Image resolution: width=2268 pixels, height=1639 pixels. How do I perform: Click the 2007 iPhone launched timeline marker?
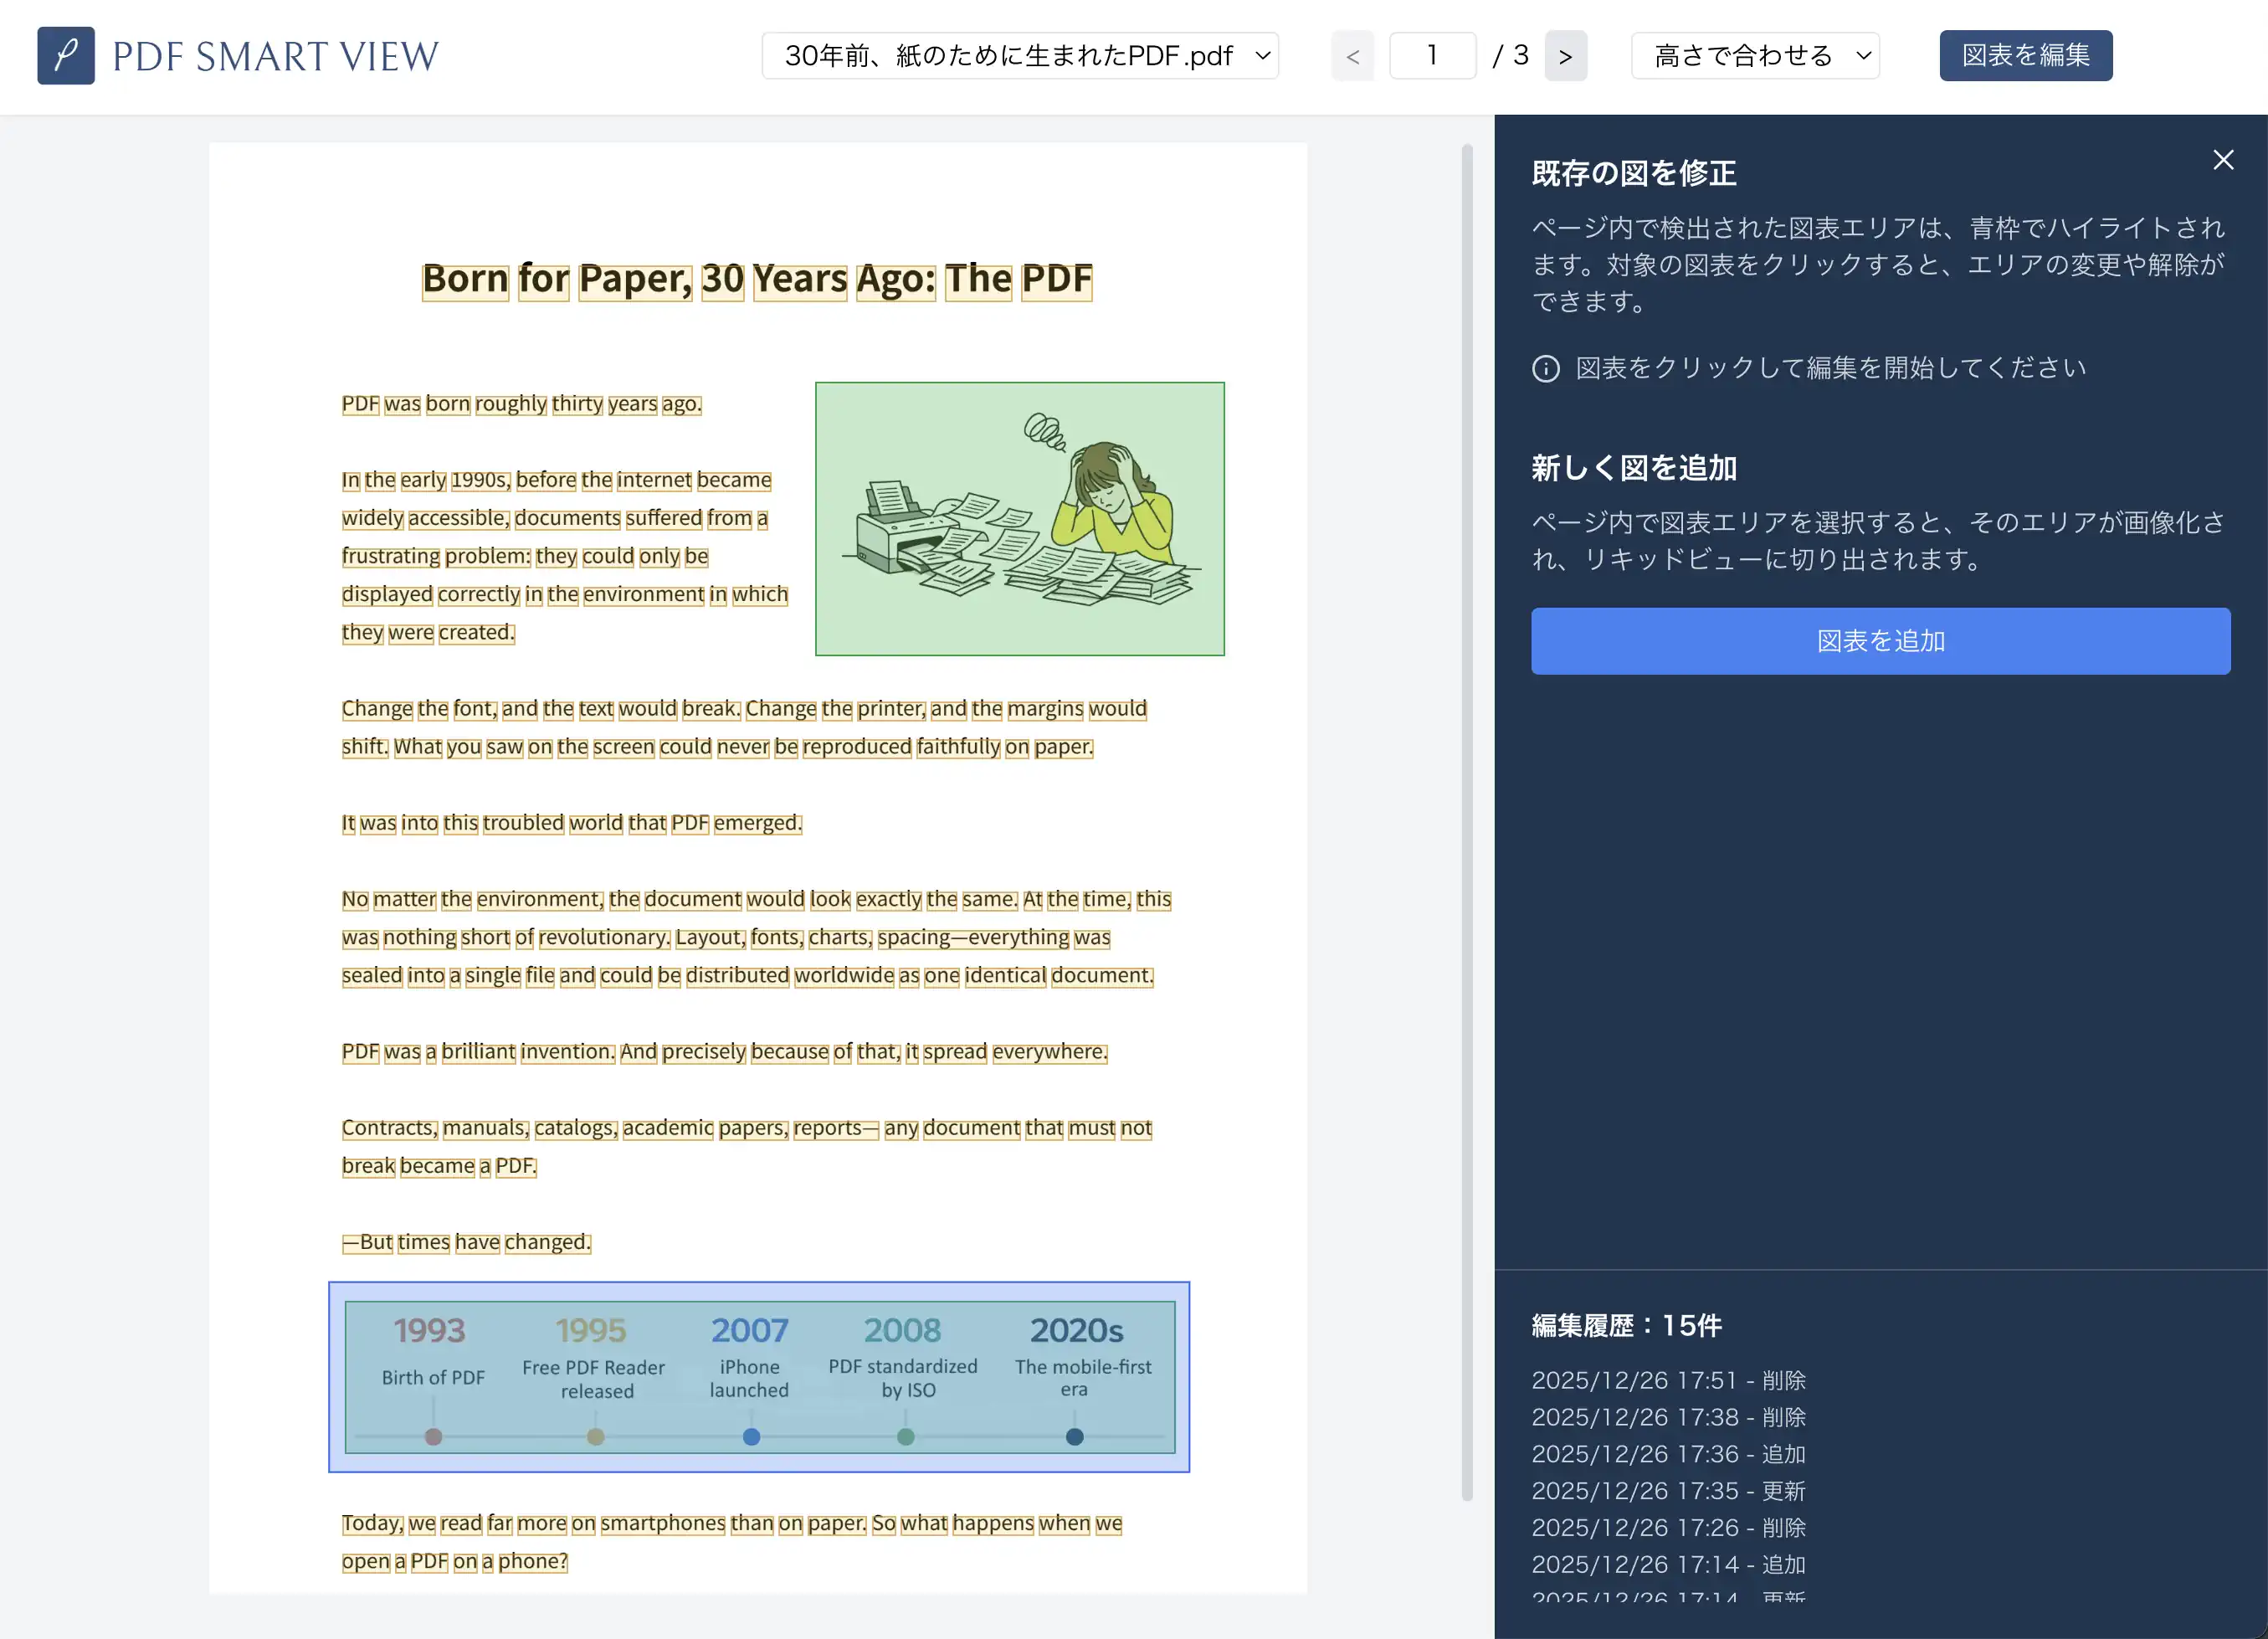[x=751, y=1436]
